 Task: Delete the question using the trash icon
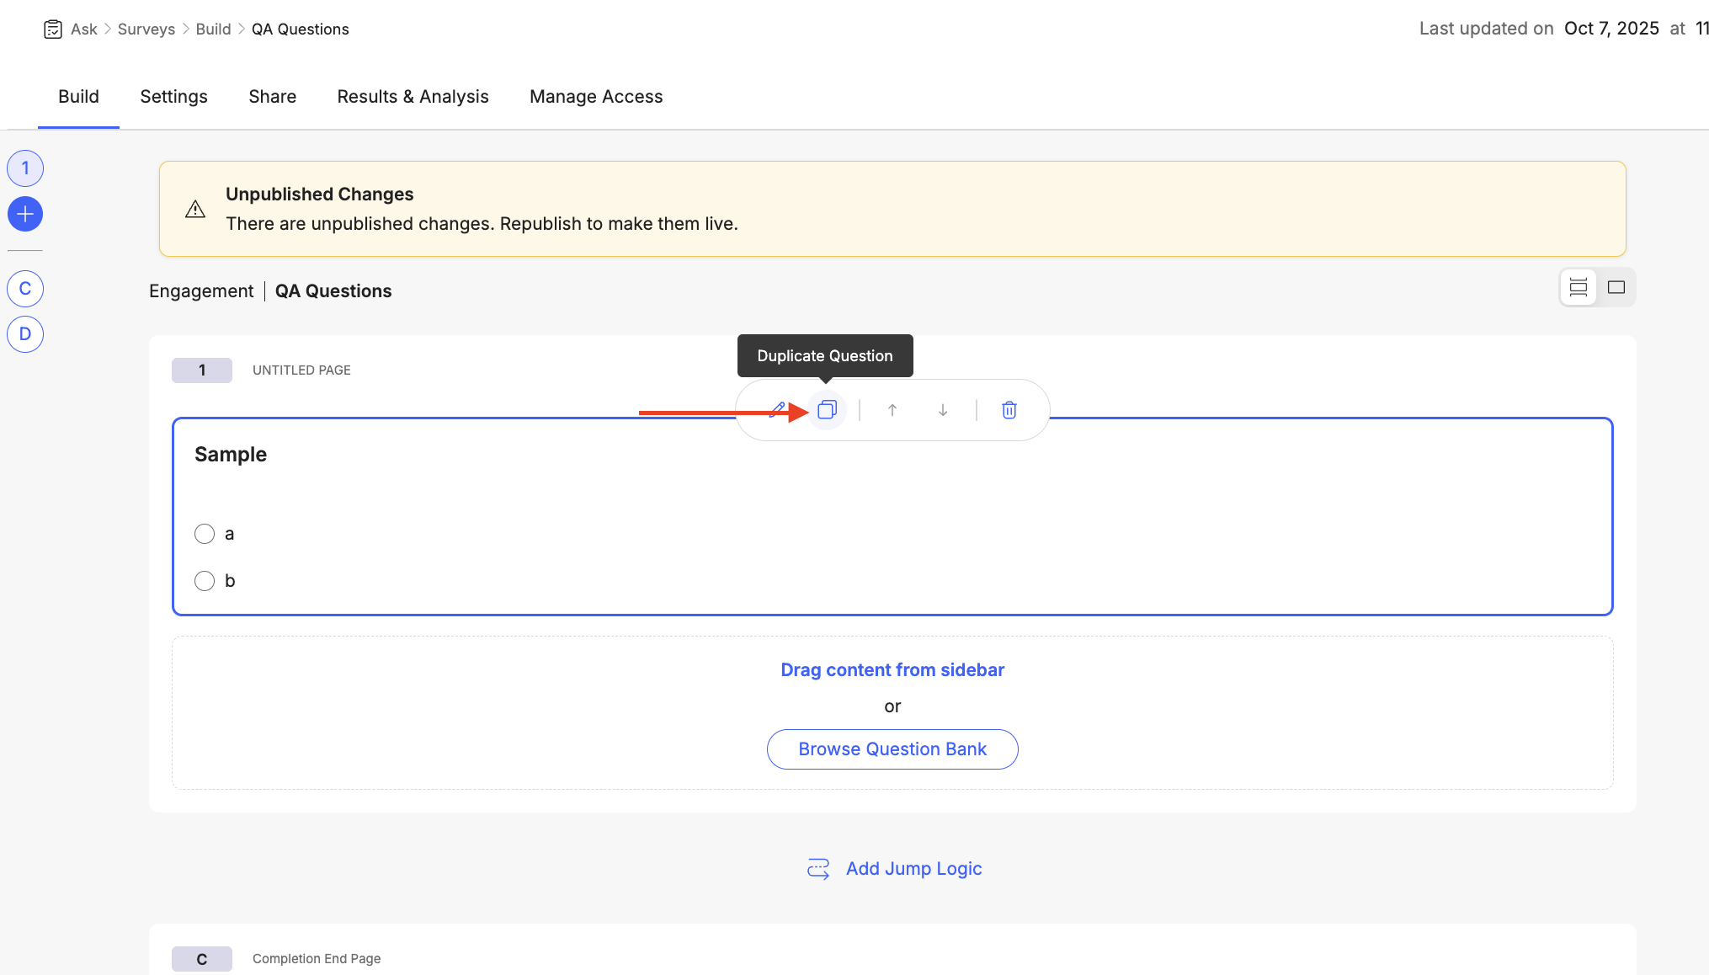click(x=1009, y=410)
